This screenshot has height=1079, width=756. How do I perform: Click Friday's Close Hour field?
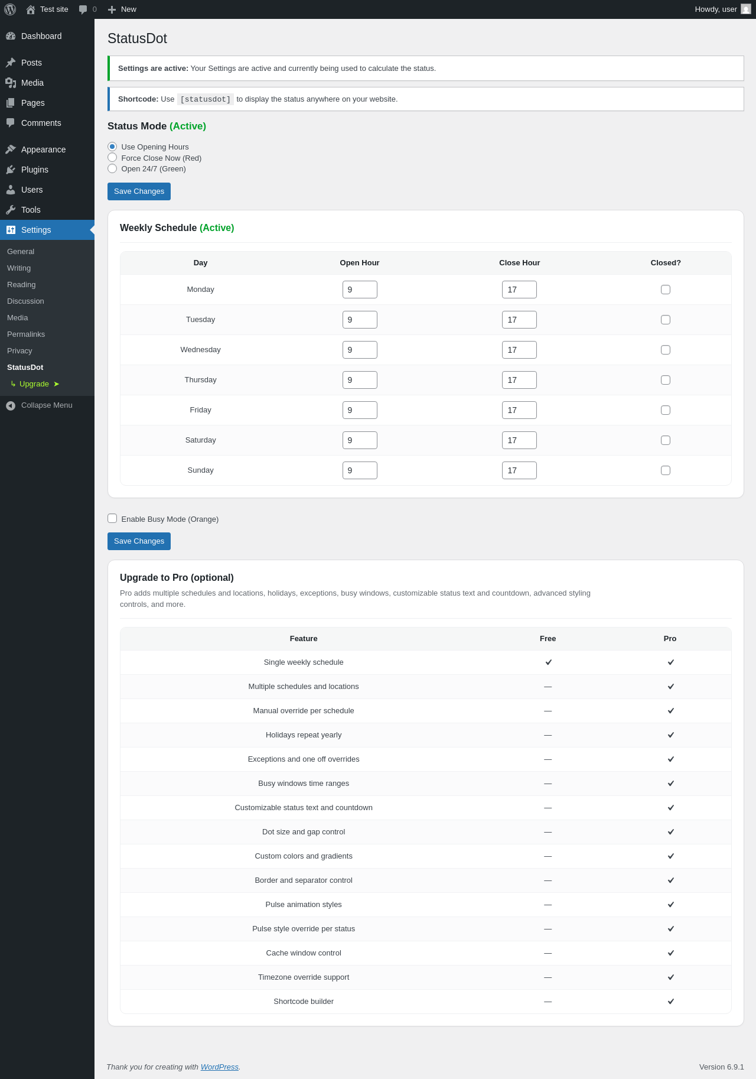click(519, 410)
